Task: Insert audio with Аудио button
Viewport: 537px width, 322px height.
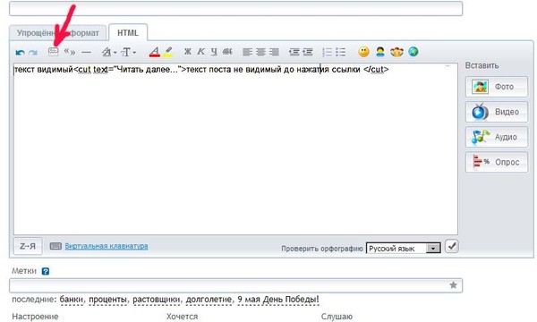Action: pyautogui.click(x=497, y=137)
